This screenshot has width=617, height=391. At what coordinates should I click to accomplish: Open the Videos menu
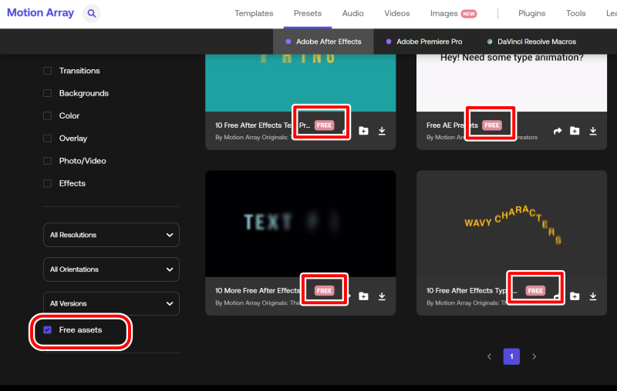click(x=397, y=13)
